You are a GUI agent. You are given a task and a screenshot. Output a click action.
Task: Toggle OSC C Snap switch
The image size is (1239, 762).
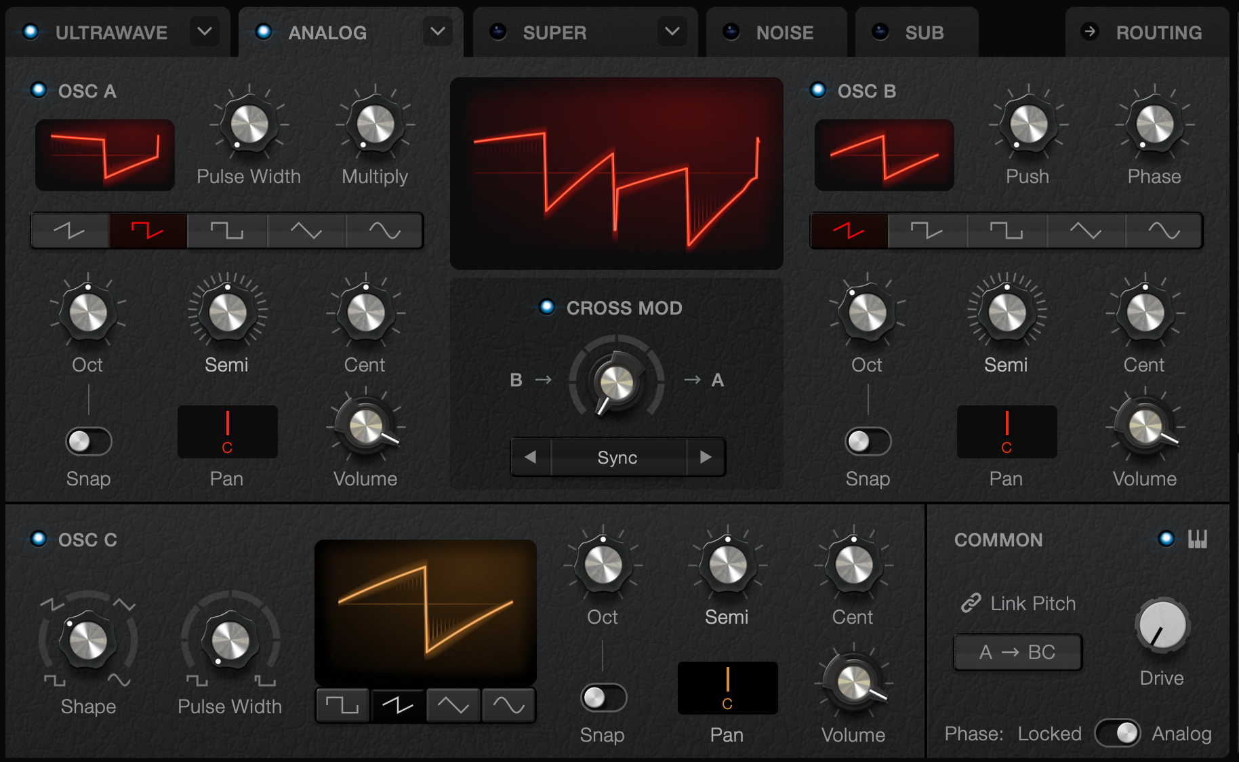pyautogui.click(x=603, y=698)
